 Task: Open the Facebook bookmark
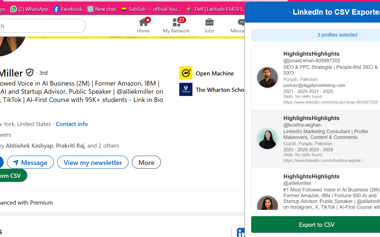[68, 9]
